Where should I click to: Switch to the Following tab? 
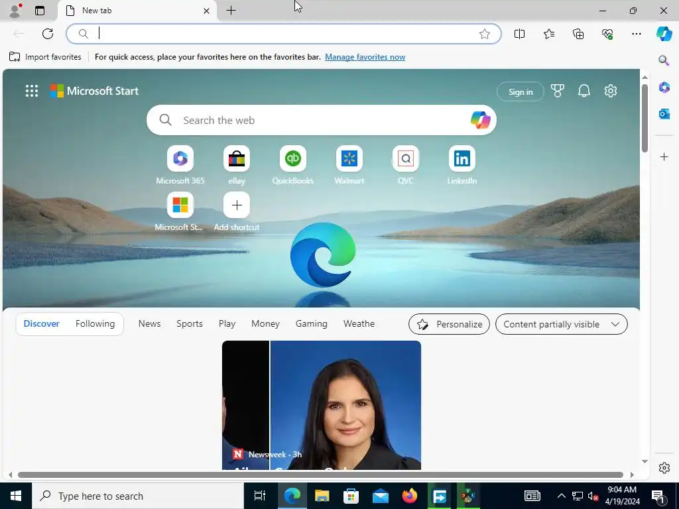(x=95, y=323)
